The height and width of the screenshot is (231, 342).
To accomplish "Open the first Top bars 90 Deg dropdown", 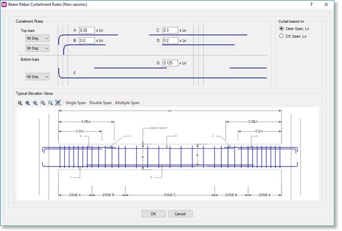I will pyautogui.click(x=37, y=38).
